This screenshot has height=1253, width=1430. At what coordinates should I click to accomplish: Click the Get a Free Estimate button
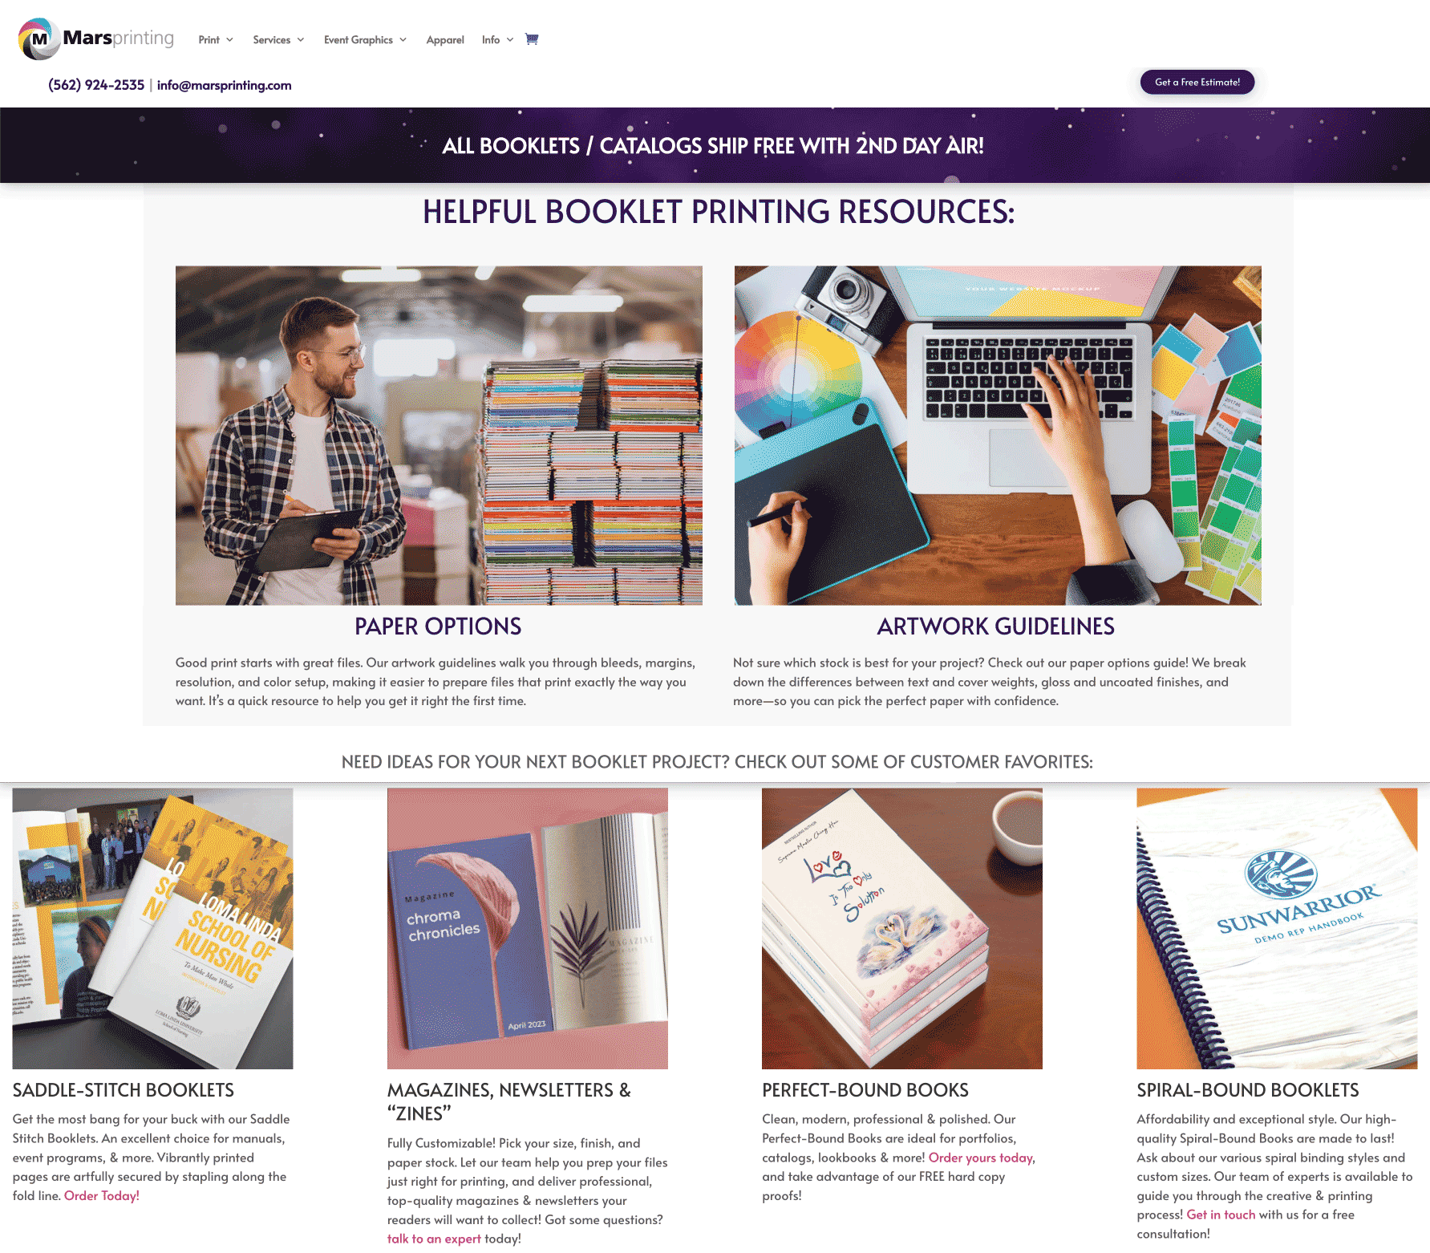point(1197,82)
